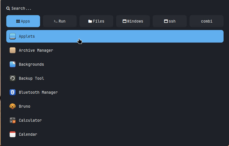Switch to the Run tab
The image size is (229, 146).
[60, 21]
